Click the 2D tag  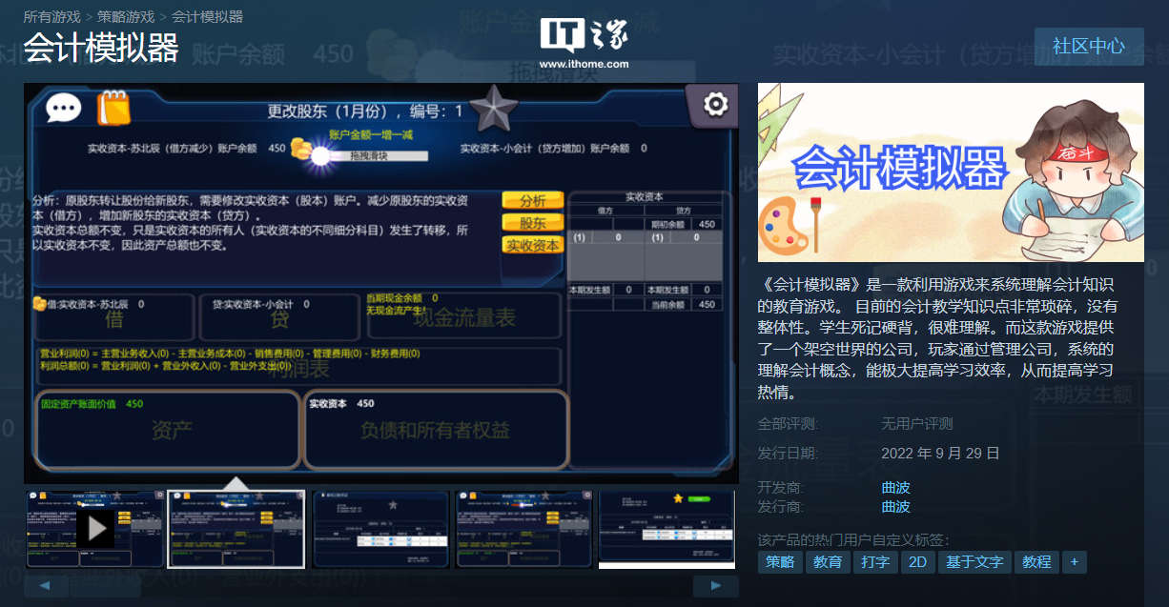point(917,562)
